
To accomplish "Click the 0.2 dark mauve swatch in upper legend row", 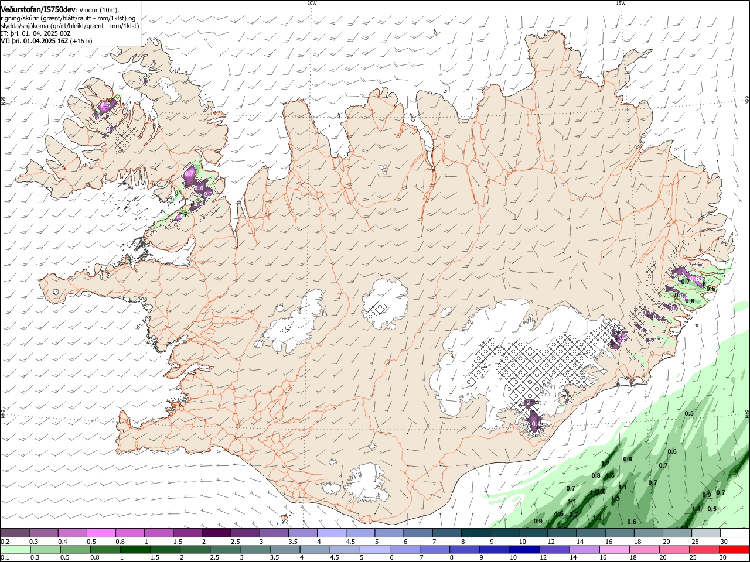I will coord(15,533).
